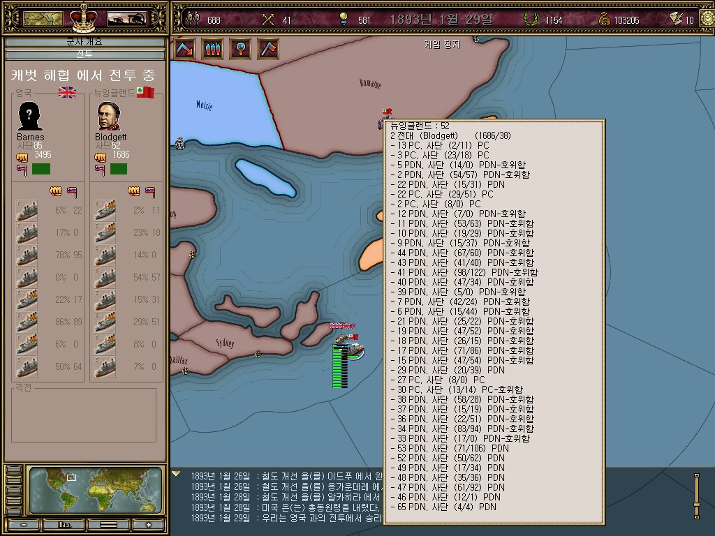The width and height of the screenshot is (715, 536).
Task: Click the red flag toolbar icon
Action: coord(268,49)
